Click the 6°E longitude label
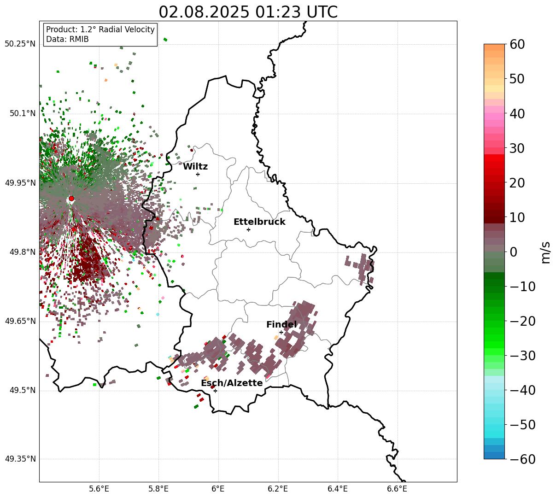The width and height of the screenshot is (556, 498). coord(218,489)
